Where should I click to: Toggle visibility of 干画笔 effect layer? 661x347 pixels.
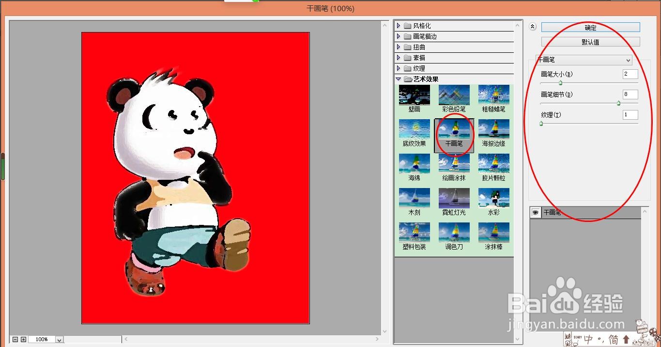[536, 212]
